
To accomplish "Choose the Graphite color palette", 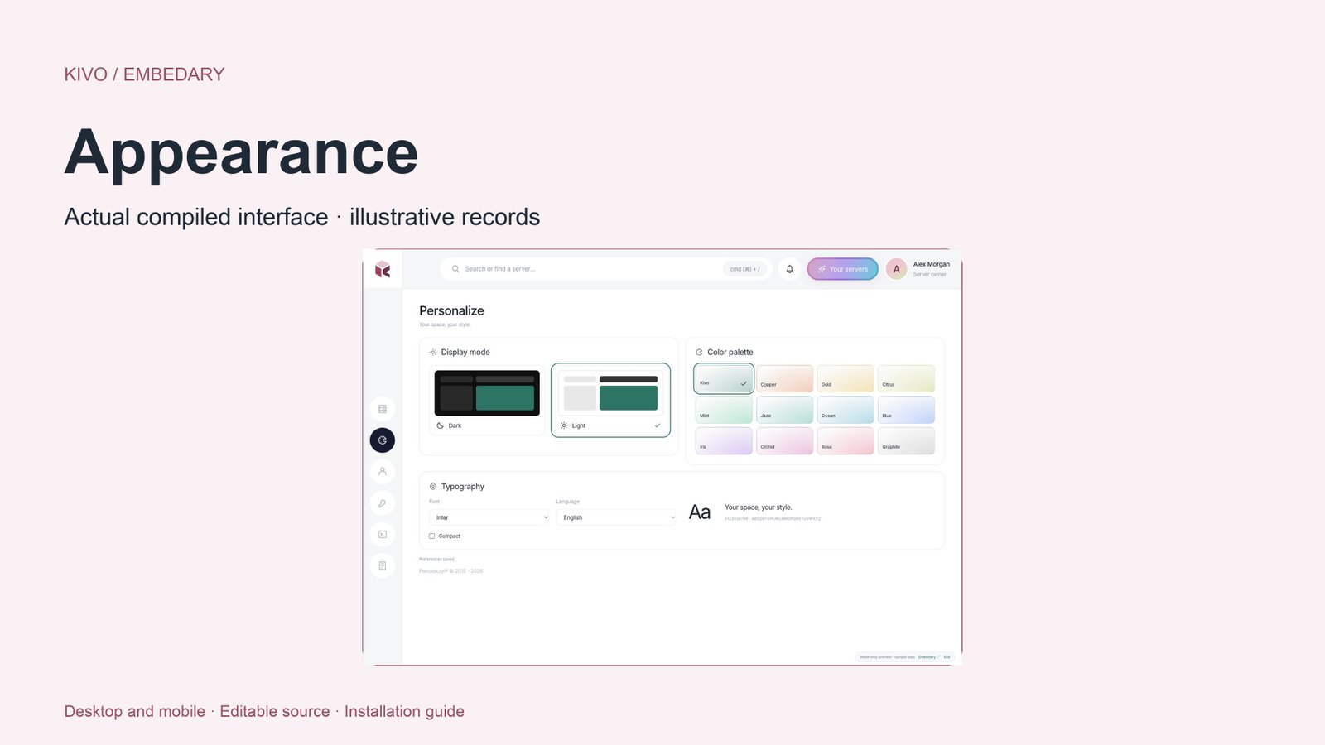I will (906, 441).
